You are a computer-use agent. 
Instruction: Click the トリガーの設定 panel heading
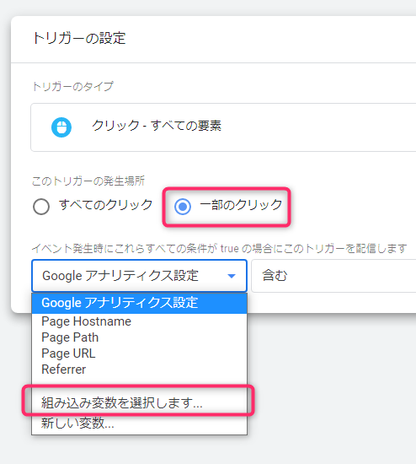point(79,38)
